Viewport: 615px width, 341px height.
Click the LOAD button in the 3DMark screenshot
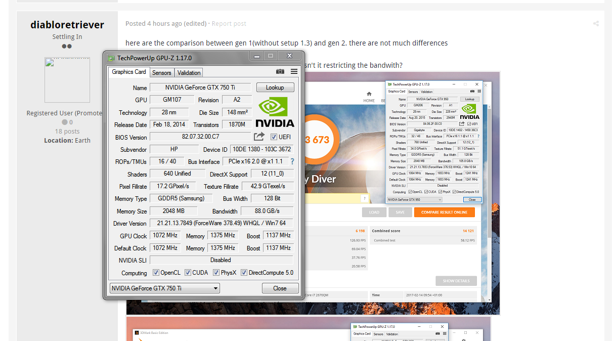tap(374, 212)
